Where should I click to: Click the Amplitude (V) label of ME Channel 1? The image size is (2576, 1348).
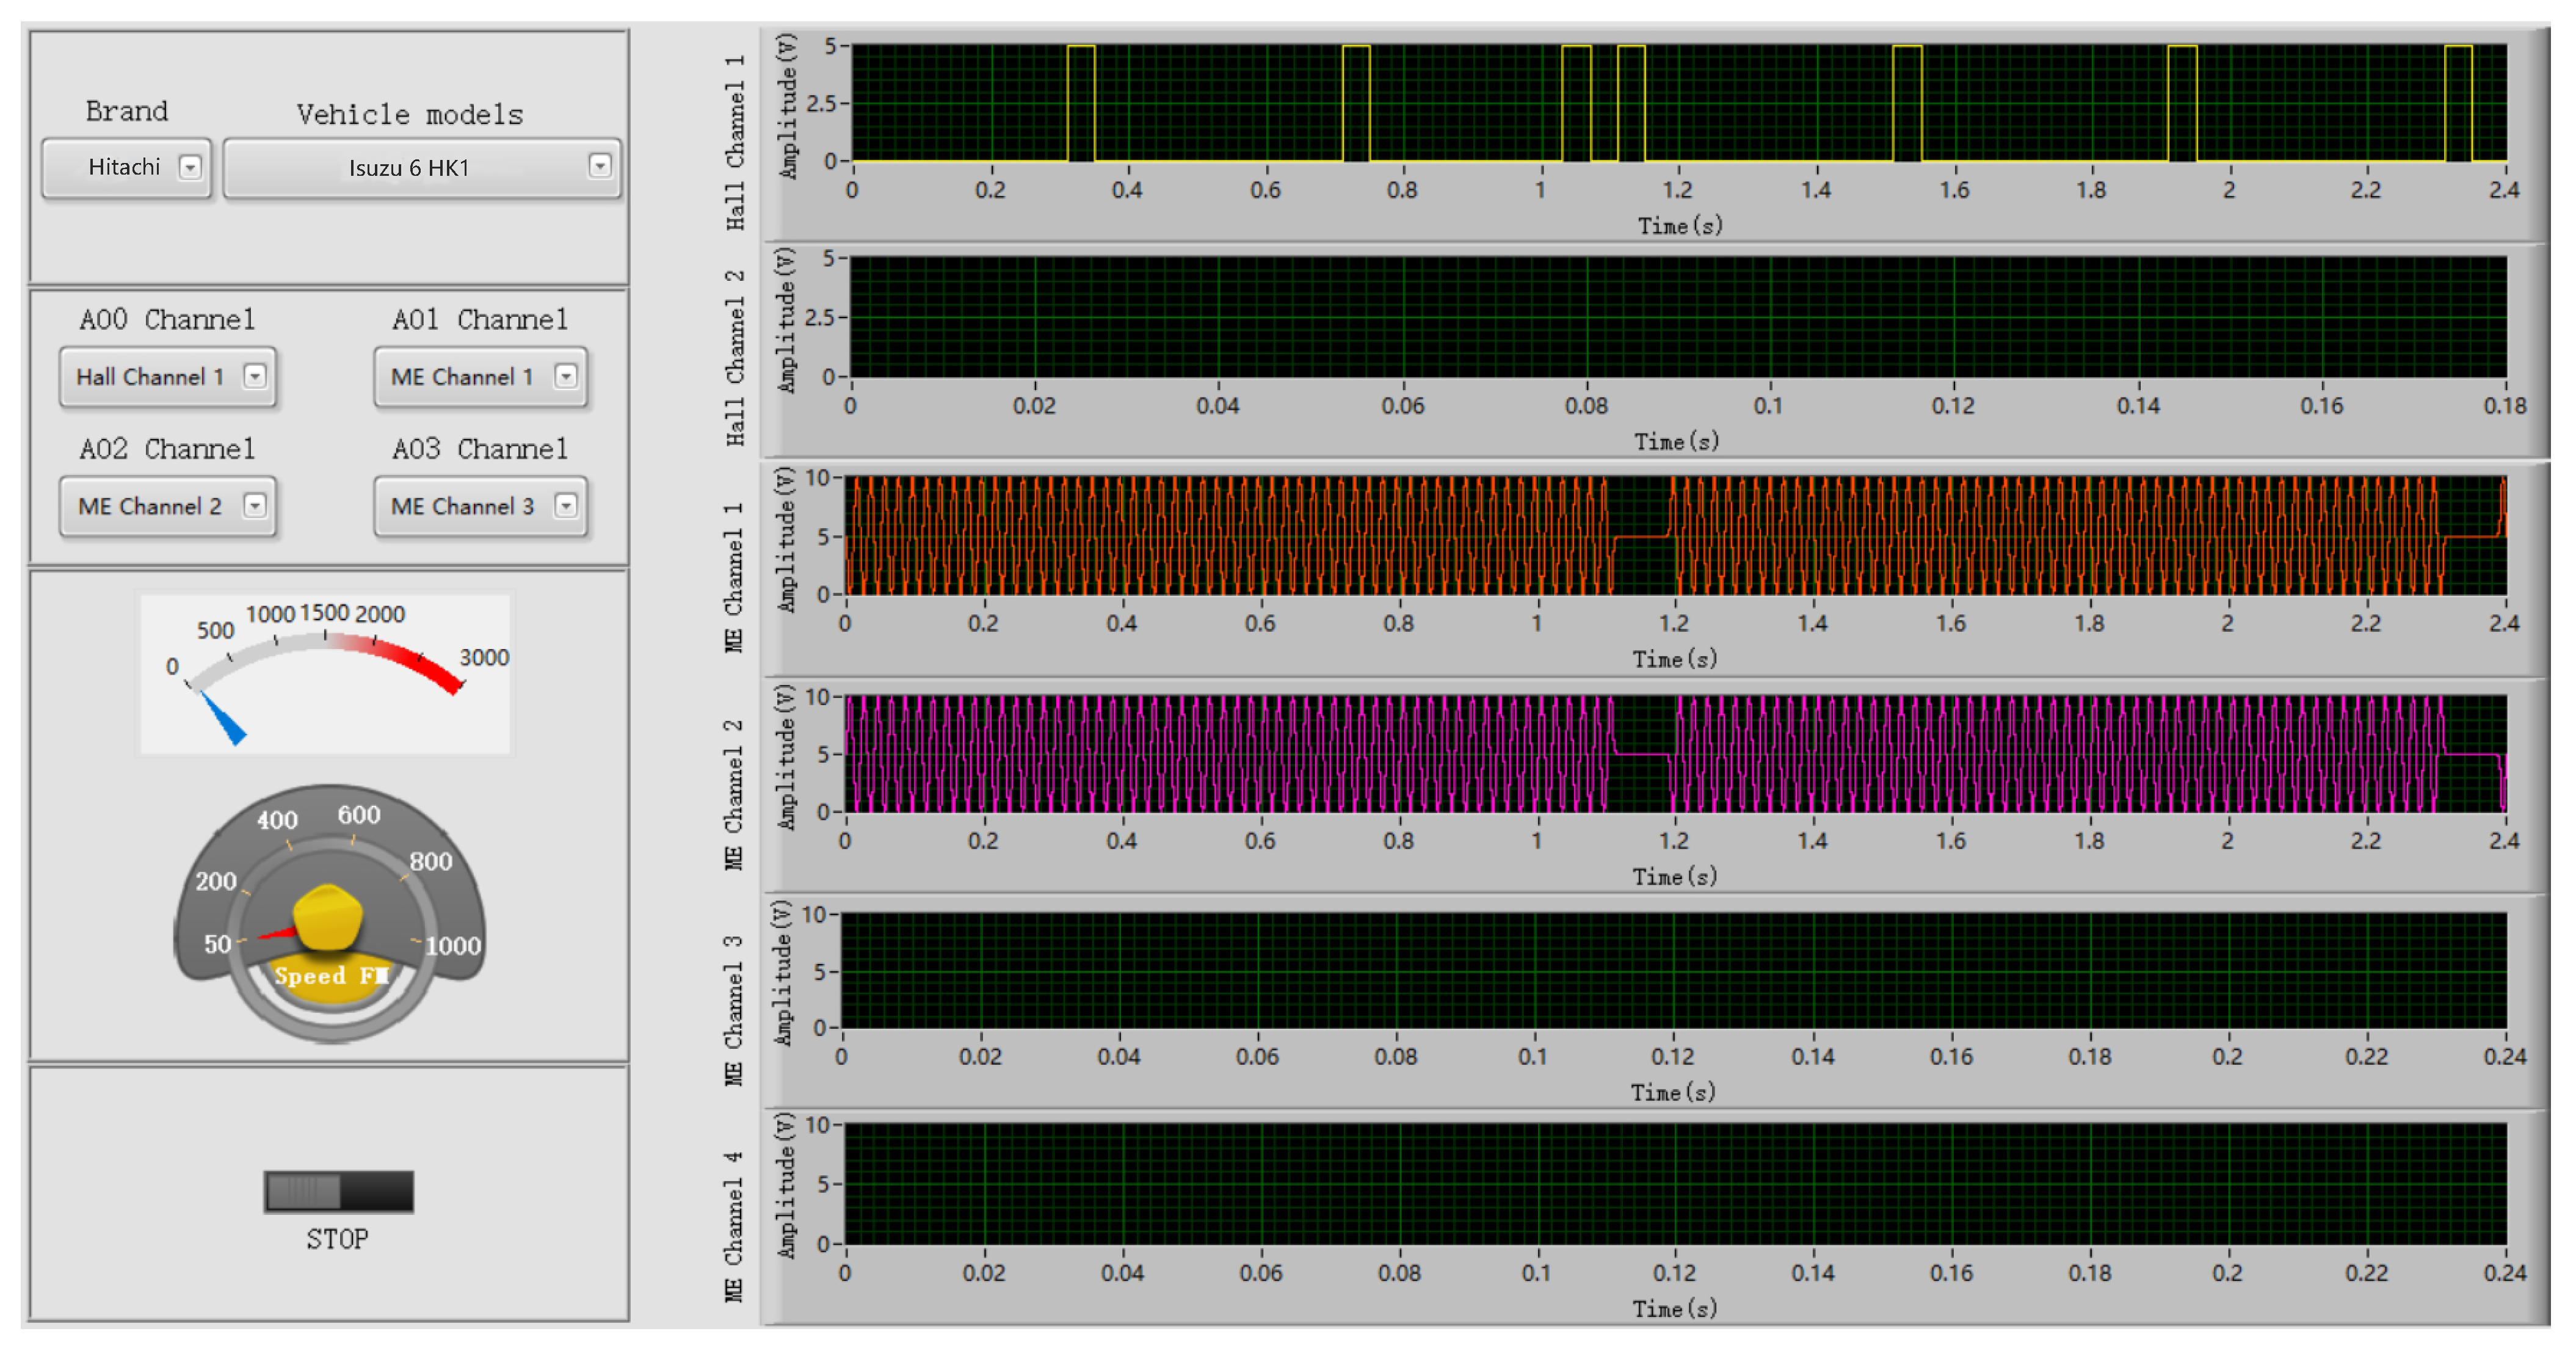[787, 539]
